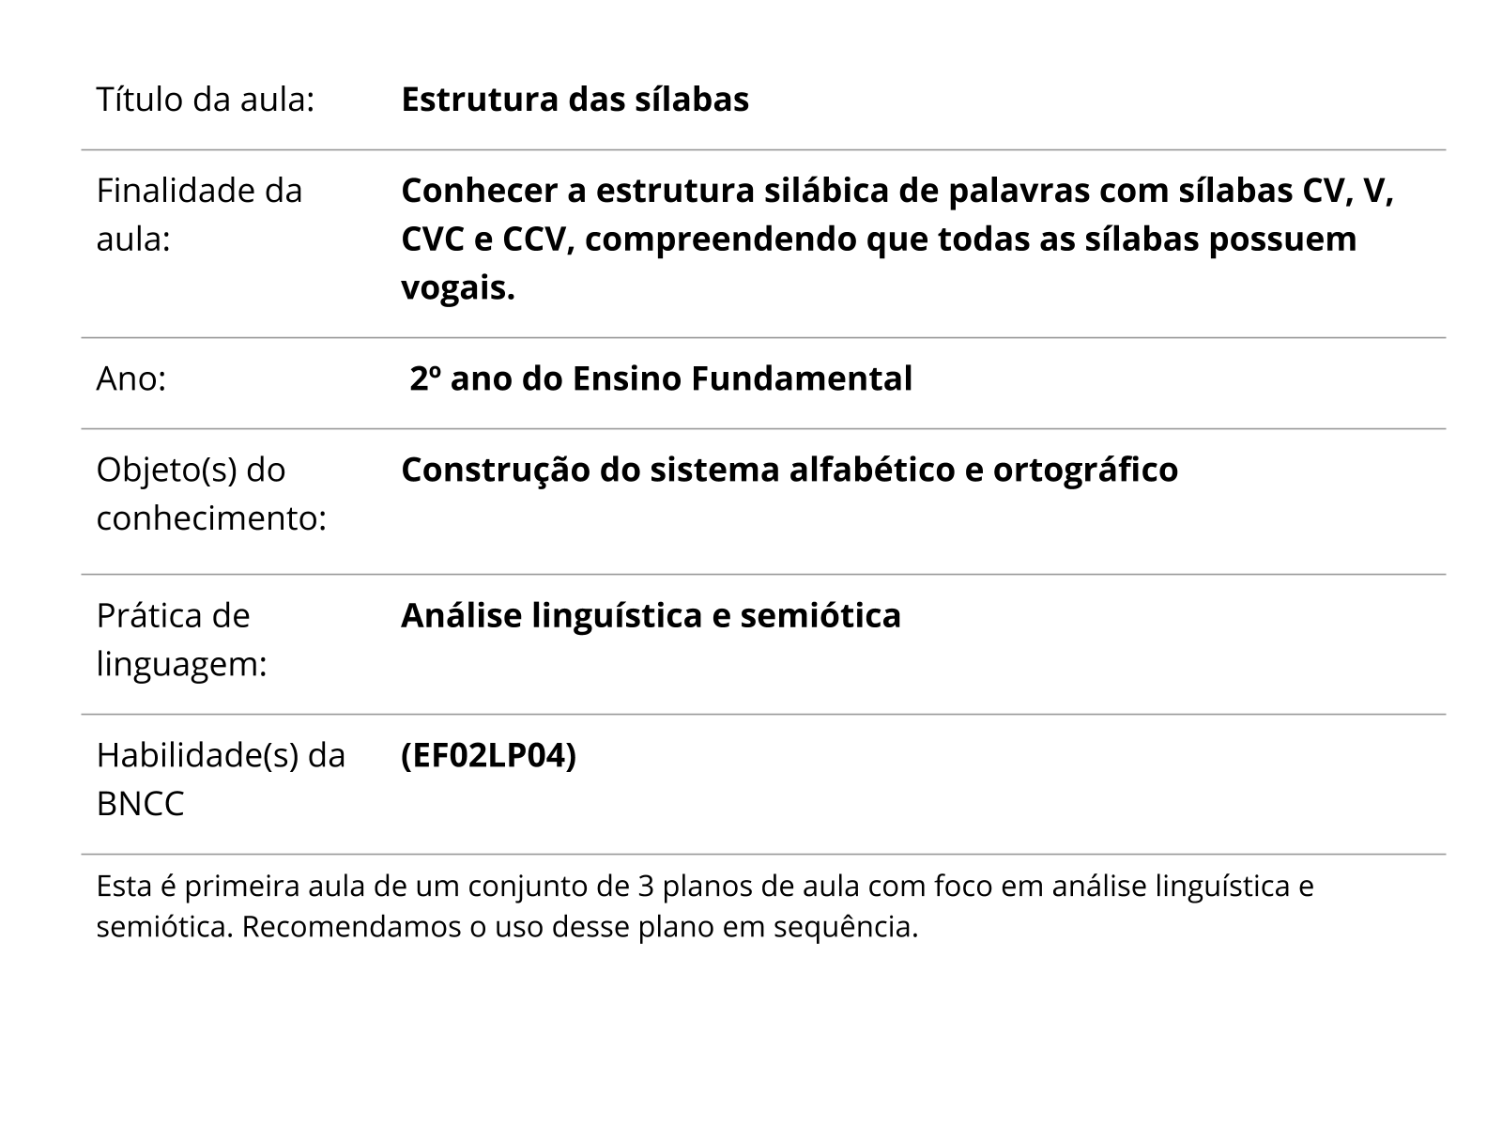Click 'Análise linguística e semiótica' bold text
The width and height of the screenshot is (1502, 1127).
(x=651, y=615)
